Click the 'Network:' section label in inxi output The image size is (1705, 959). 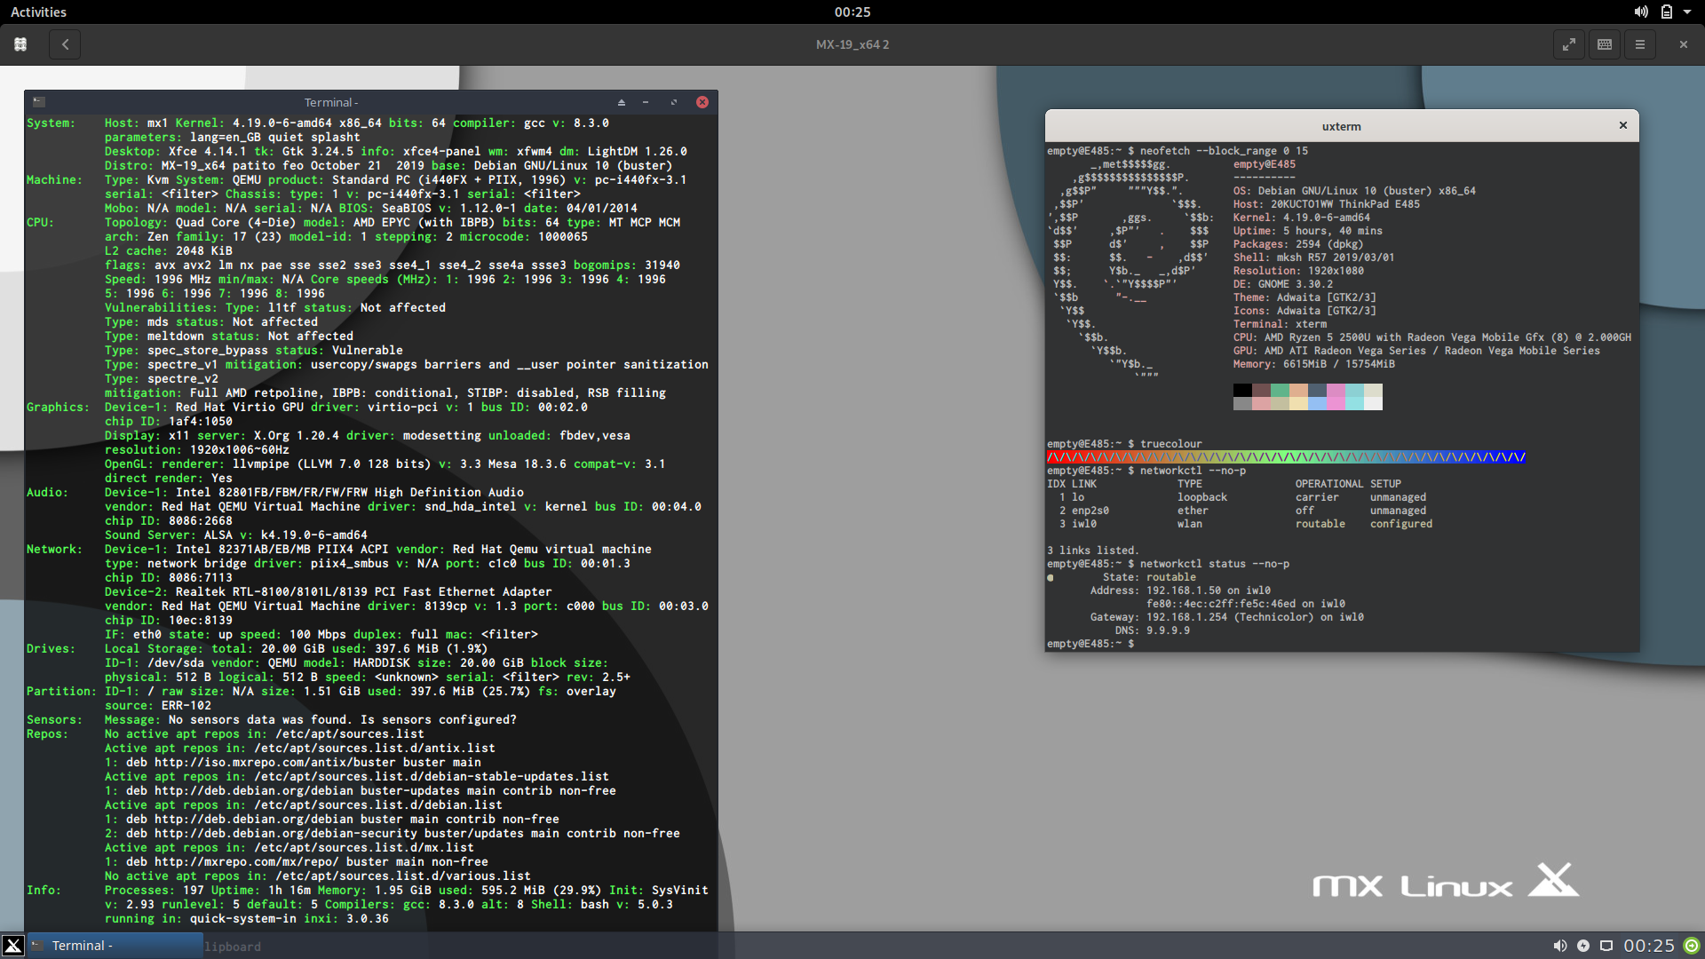[x=54, y=550]
